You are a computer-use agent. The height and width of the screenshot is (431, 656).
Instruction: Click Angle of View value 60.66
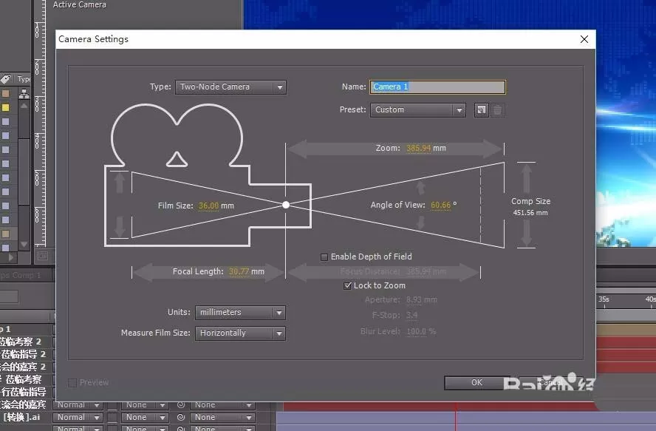(x=440, y=205)
